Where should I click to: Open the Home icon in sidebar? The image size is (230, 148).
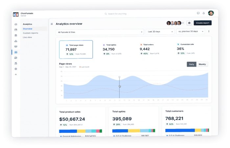tap(16, 24)
